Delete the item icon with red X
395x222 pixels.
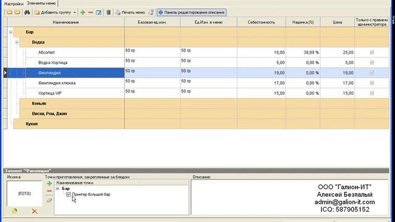tap(35, 211)
